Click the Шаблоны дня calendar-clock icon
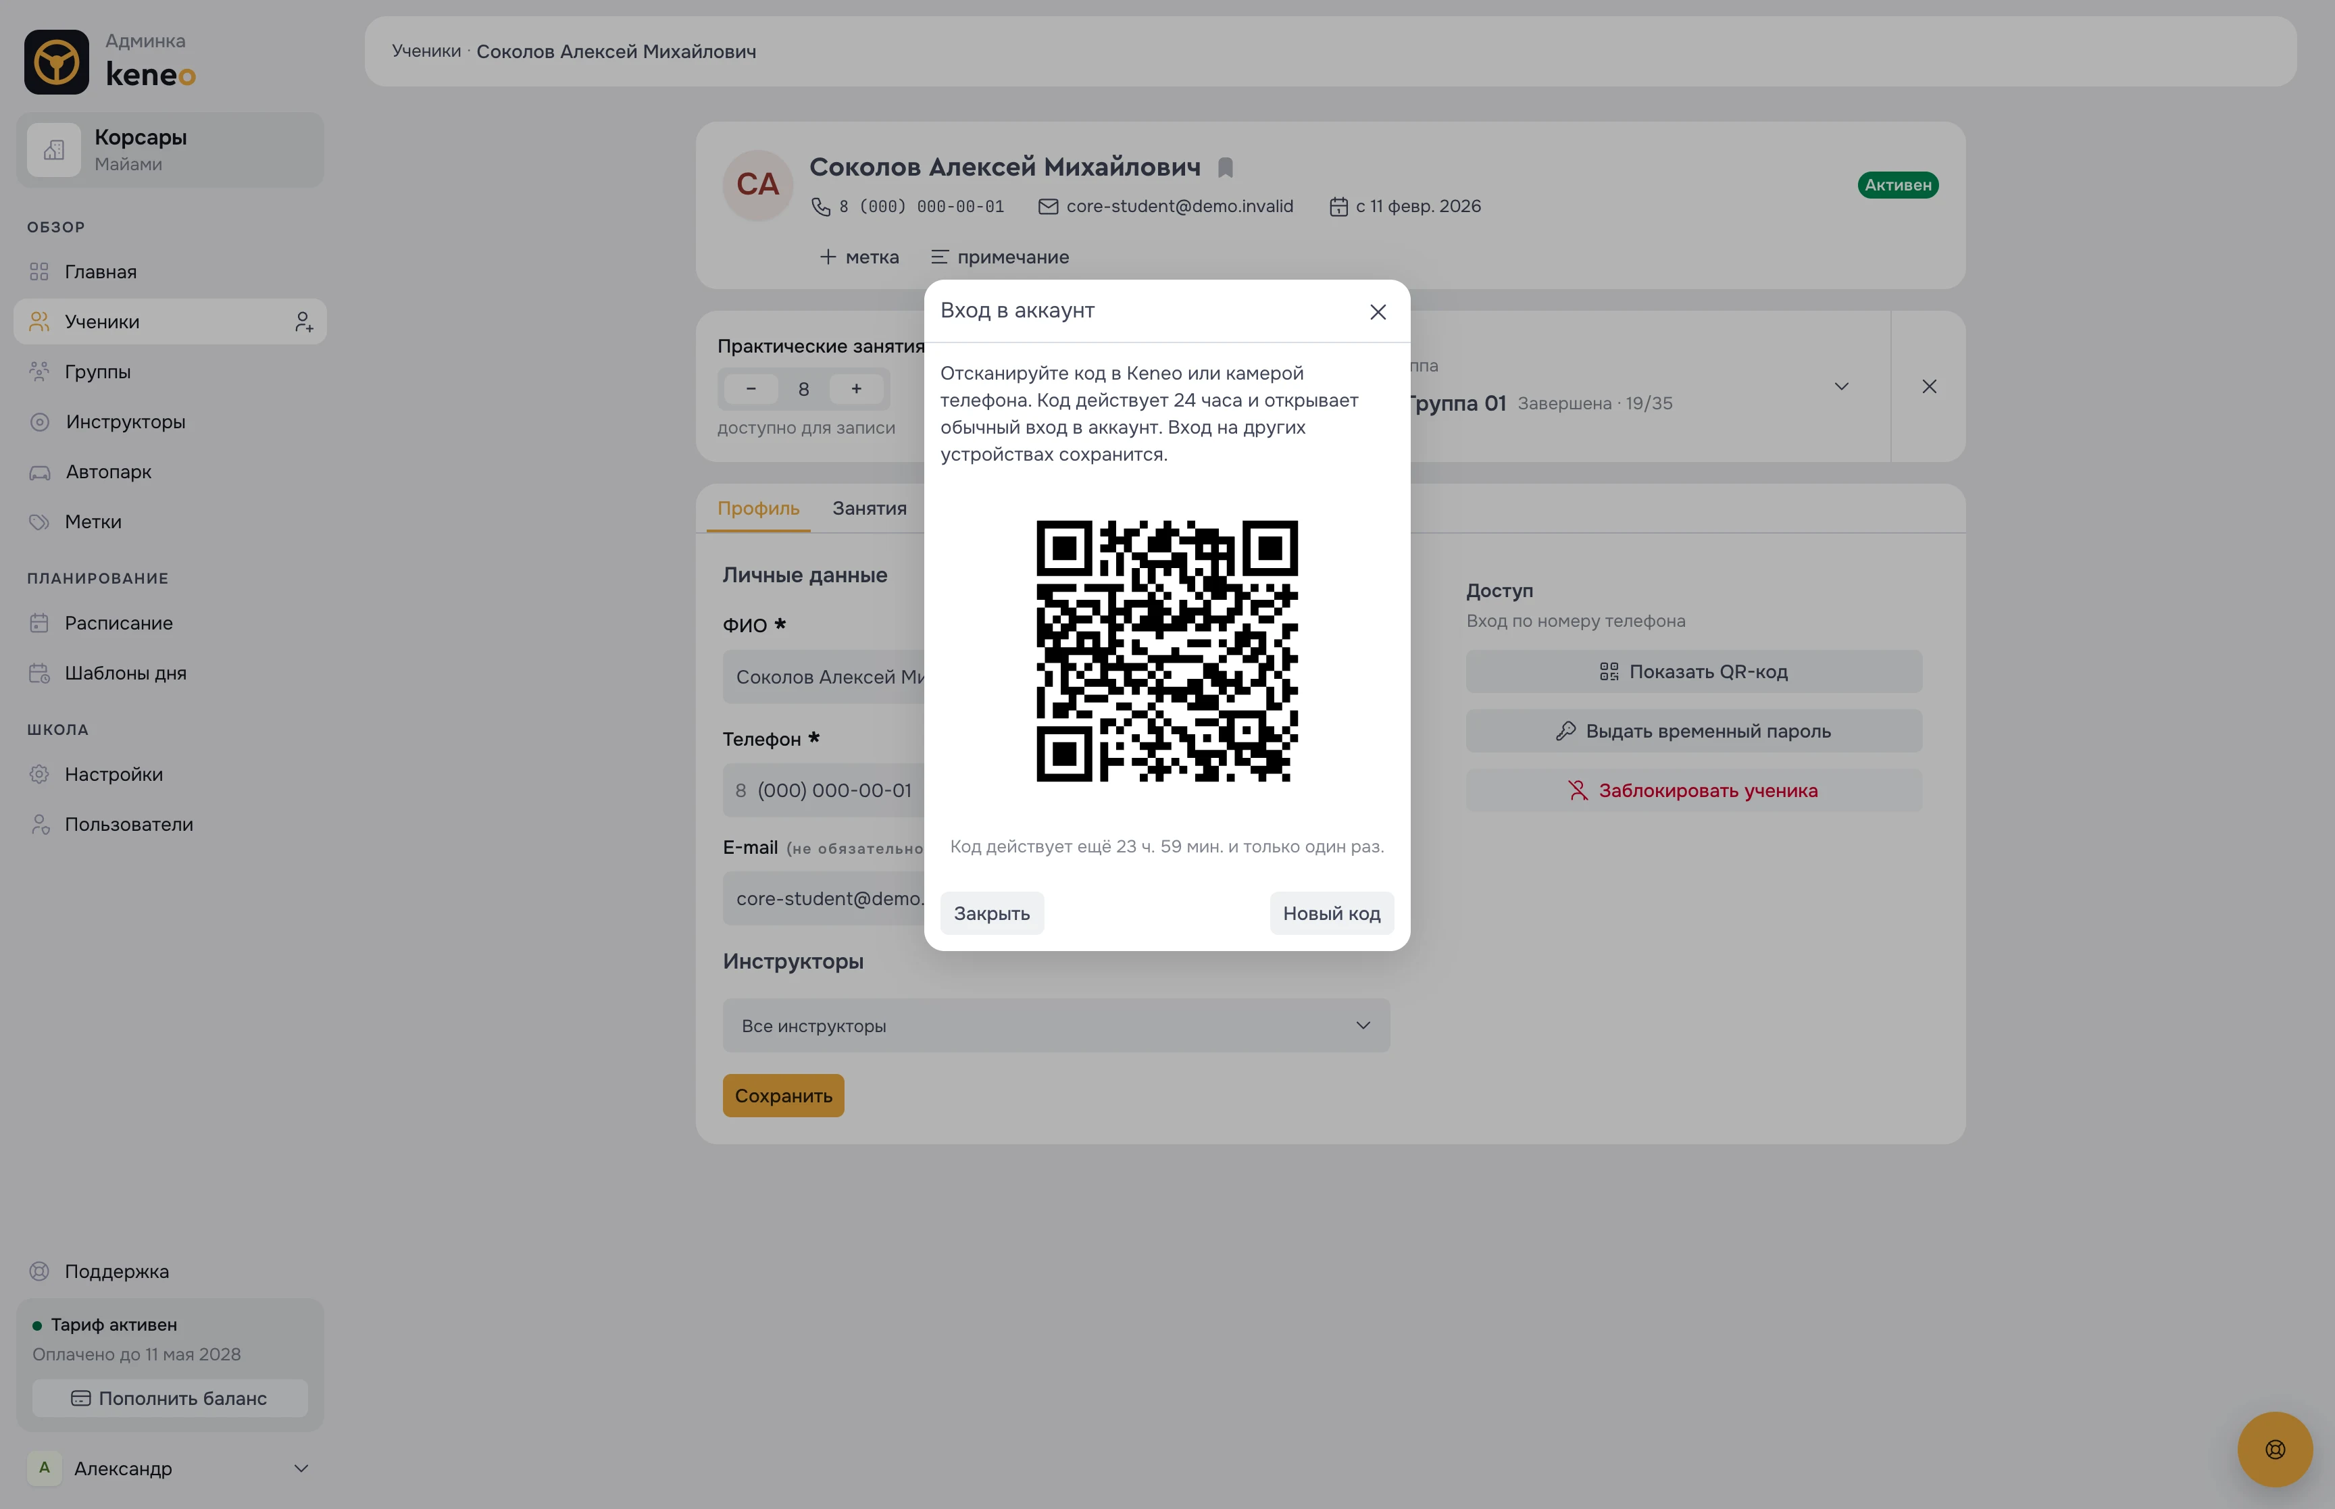Screen dimensions: 2335x1509 point(39,673)
